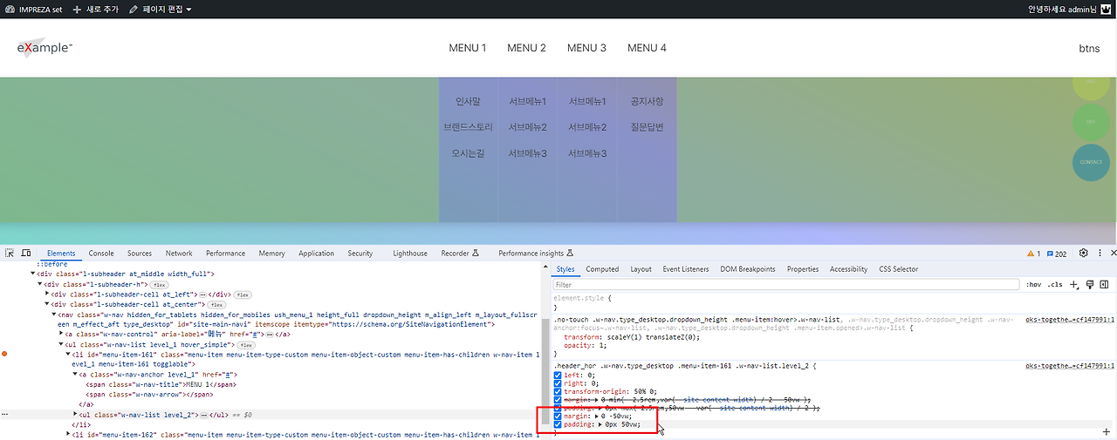Image resolution: width=1117 pixels, height=440 pixels.
Task: Toggle the .cls class editor
Action: 1055,285
